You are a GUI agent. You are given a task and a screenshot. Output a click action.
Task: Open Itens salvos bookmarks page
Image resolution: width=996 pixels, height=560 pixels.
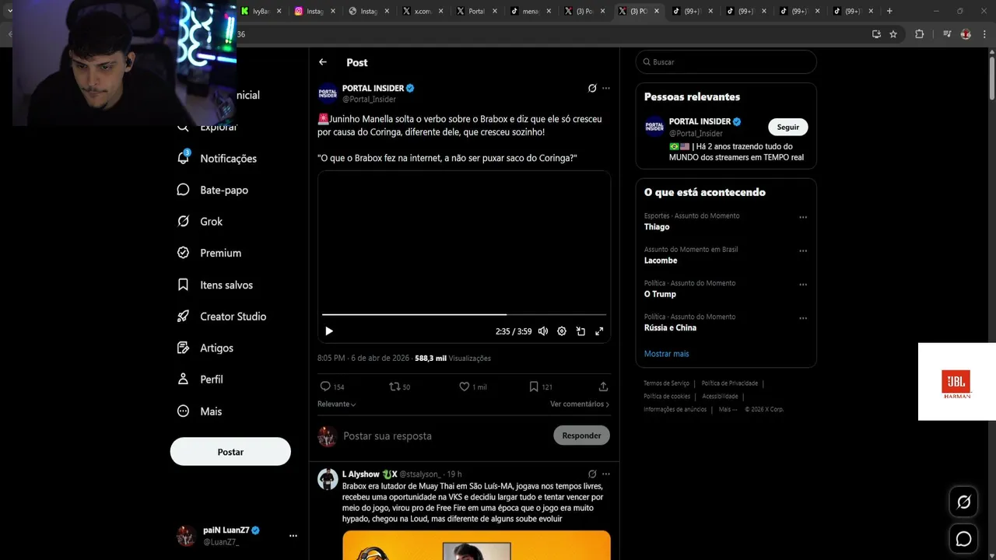(215, 285)
